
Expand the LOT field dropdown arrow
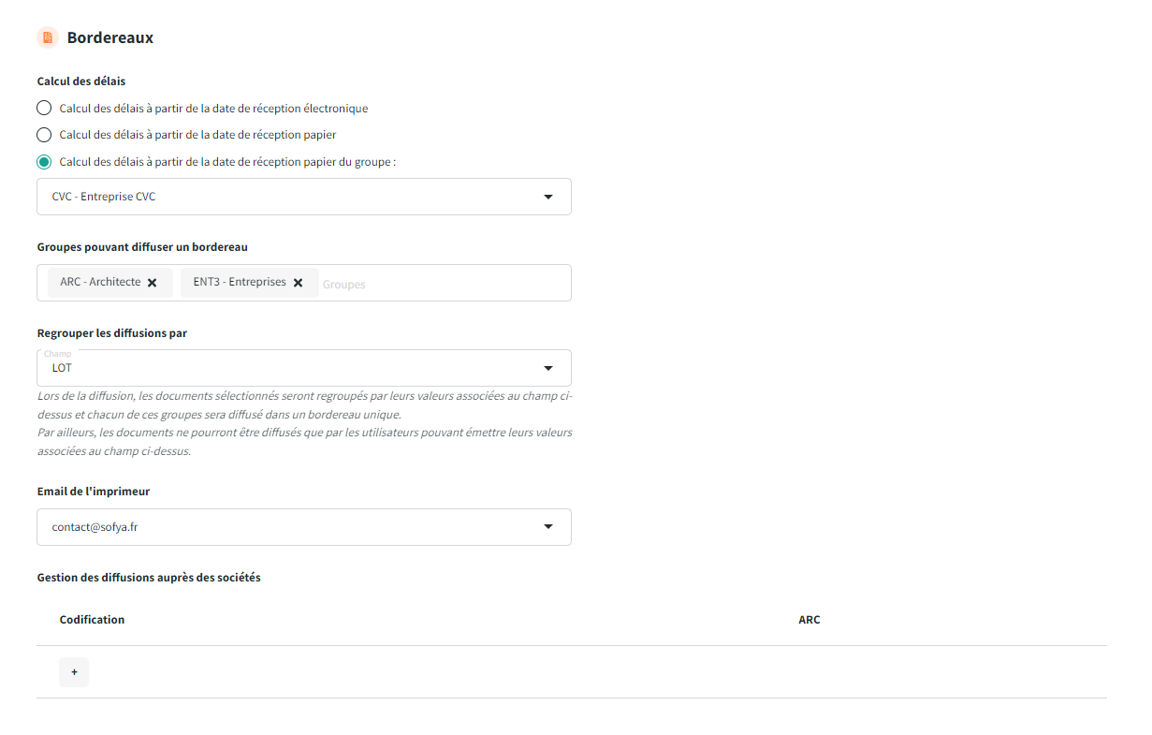pyautogui.click(x=548, y=368)
